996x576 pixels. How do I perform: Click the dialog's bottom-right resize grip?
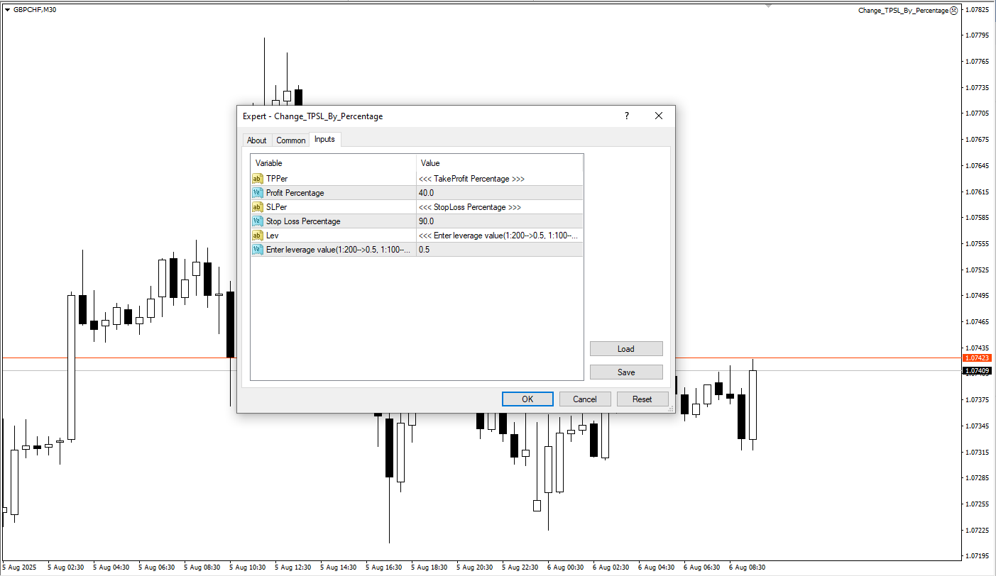pos(670,409)
